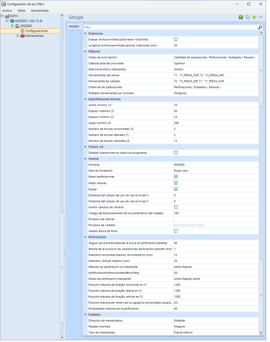270x342 pixels.
Task: Click the green MSZ600 (1.60.15.4) icon
Action: point(12,21)
